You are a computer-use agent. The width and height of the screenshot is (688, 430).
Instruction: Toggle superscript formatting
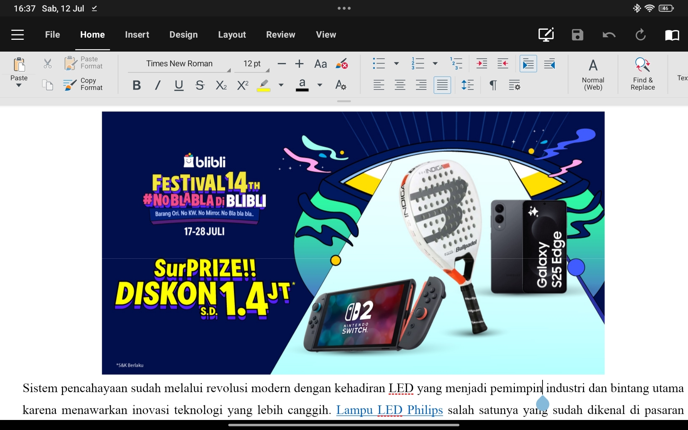[x=243, y=85]
